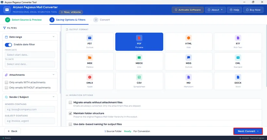Enable Use date-based naming for output files

[70, 124]
